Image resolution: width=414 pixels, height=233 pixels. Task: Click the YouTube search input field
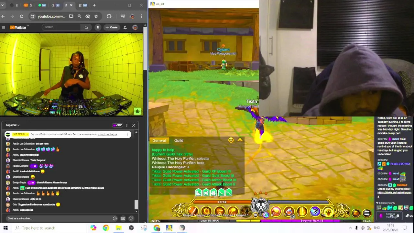(x=61, y=27)
